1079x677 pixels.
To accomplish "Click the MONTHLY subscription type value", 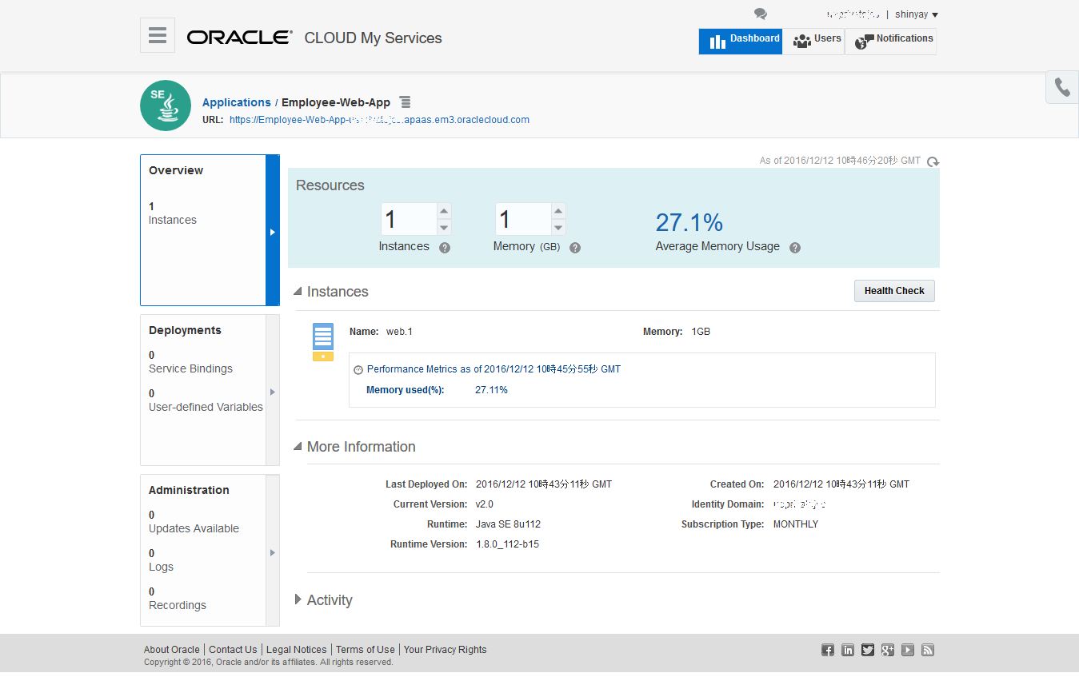I will pos(796,524).
